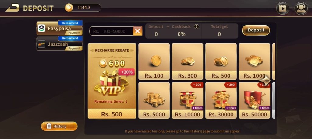This screenshot has width=312, height=139.
Task: Pick the Rs. 500 coin package tile
Action: click(221, 61)
